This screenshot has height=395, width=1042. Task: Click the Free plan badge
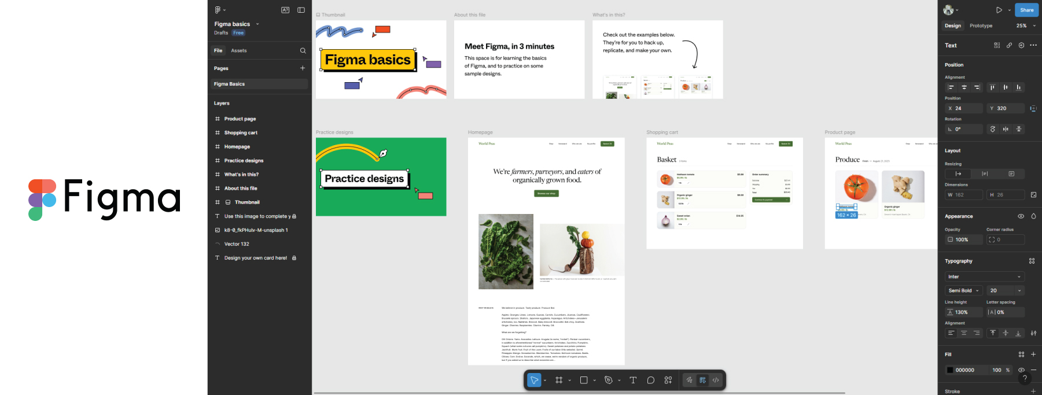238,33
